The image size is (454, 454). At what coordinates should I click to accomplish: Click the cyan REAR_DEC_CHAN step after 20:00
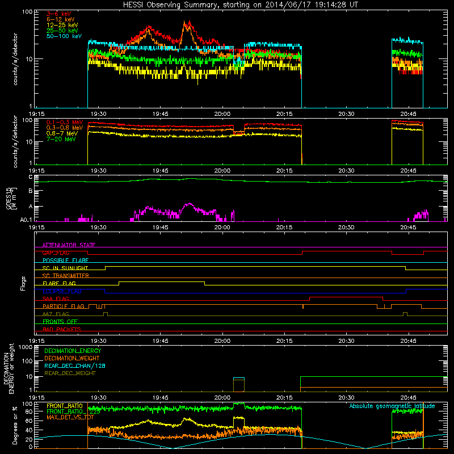click(x=239, y=378)
